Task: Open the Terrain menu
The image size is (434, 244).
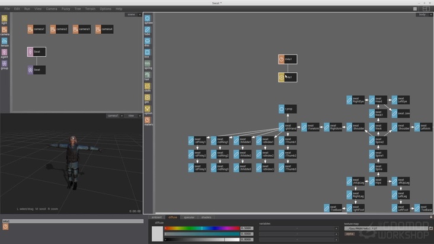Action: [x=90, y=9]
